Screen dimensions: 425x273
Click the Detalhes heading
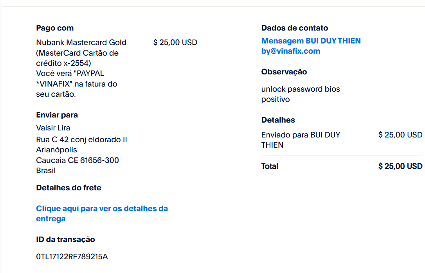point(278,120)
